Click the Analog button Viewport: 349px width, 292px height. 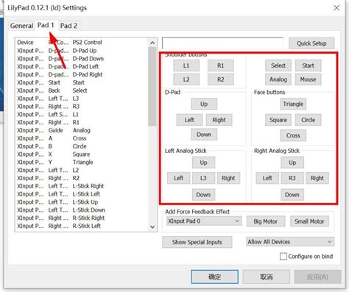click(278, 79)
